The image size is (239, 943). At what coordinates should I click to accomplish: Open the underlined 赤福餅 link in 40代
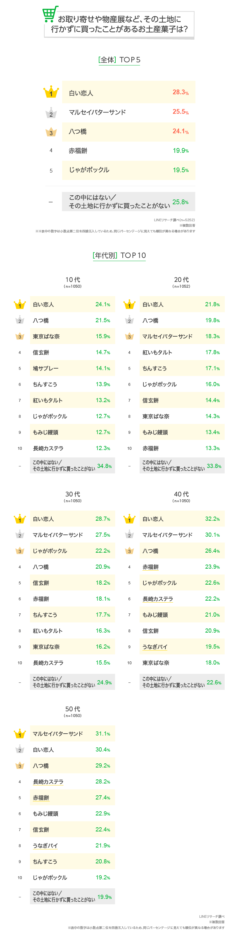coord(150,567)
